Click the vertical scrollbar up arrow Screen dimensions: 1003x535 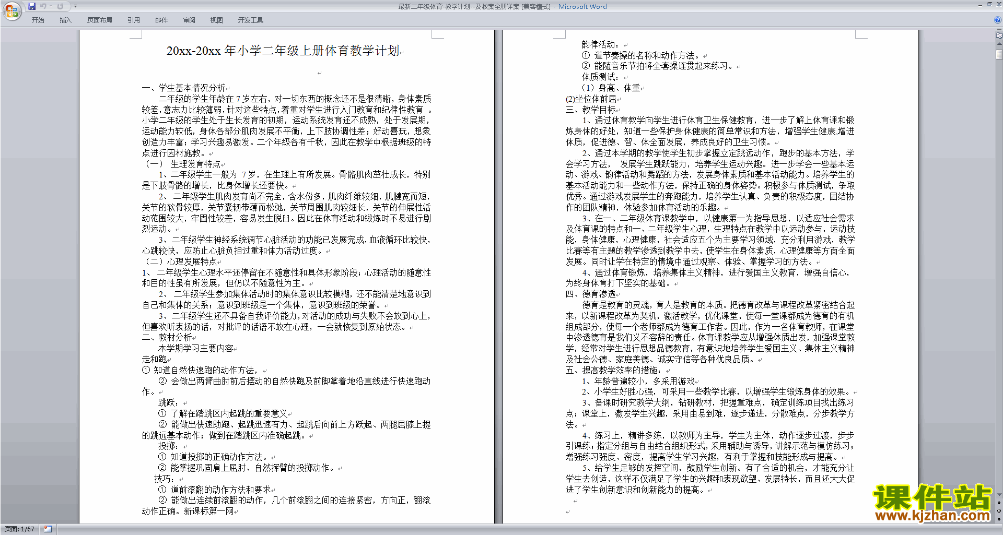(x=999, y=44)
